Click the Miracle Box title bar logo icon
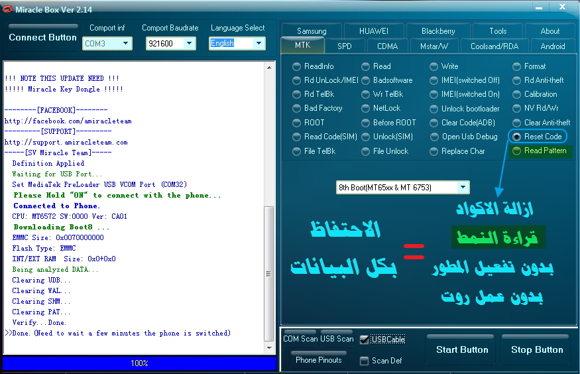Image resolution: width=580 pixels, height=374 pixels. 7,9
